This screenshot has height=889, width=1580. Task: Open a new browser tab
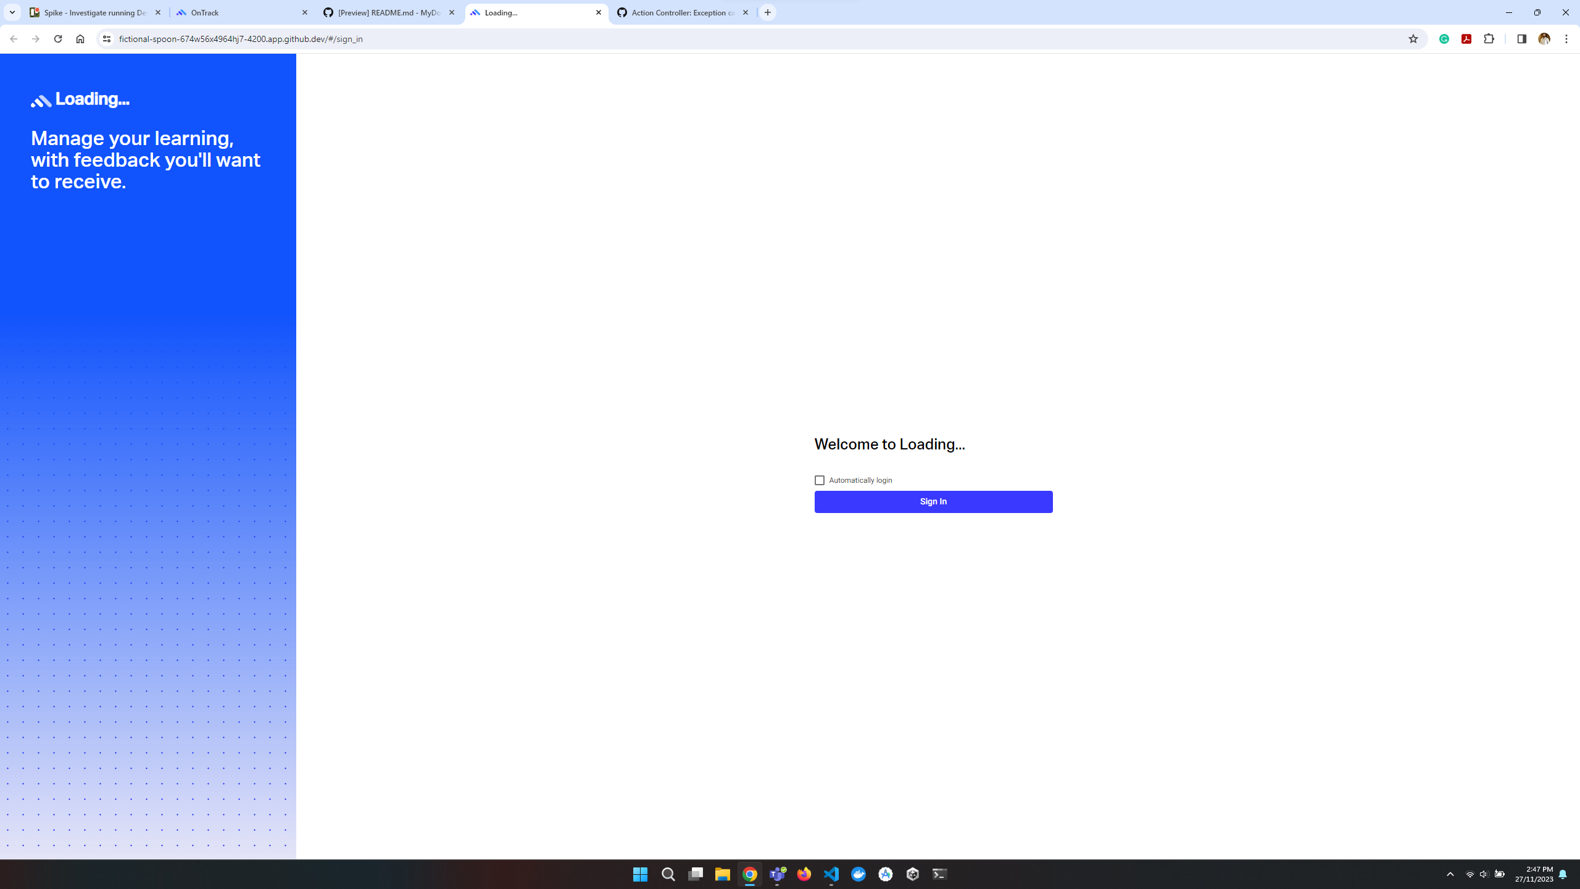point(768,12)
